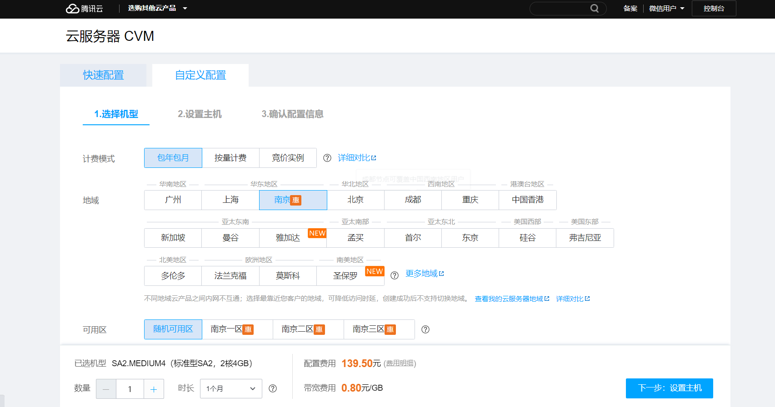The image size is (775, 407).
Task: Select 圣保罗 region
Action: [x=350, y=276]
